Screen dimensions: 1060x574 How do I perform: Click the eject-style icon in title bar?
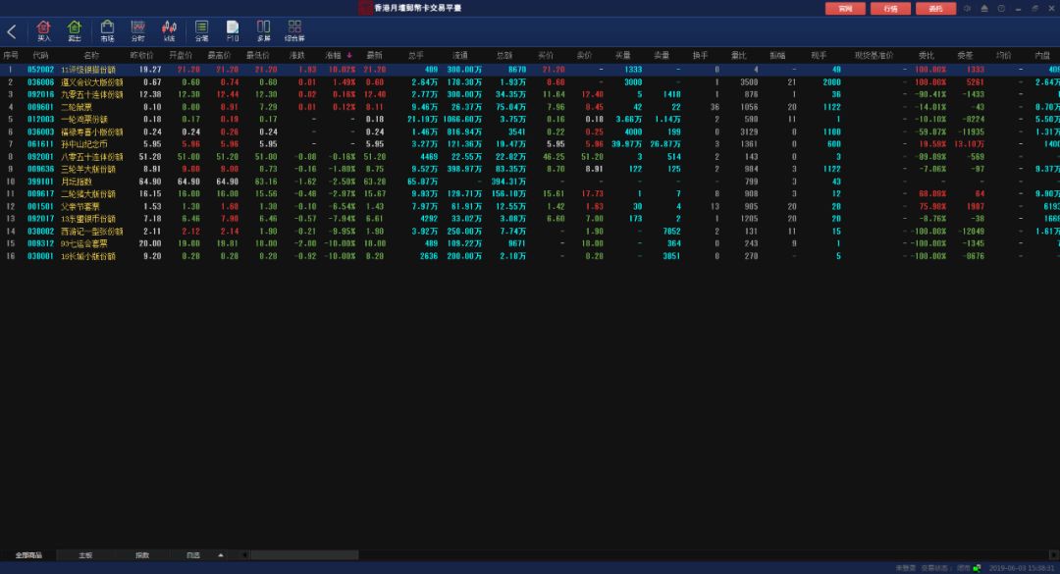(984, 8)
